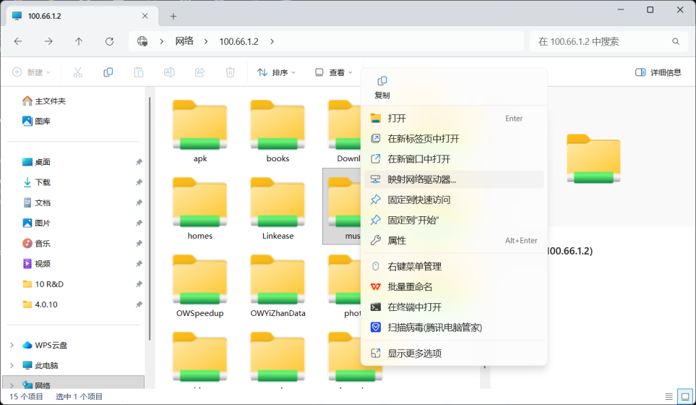
Task: Switch to large icons view in status bar
Action: click(683, 396)
